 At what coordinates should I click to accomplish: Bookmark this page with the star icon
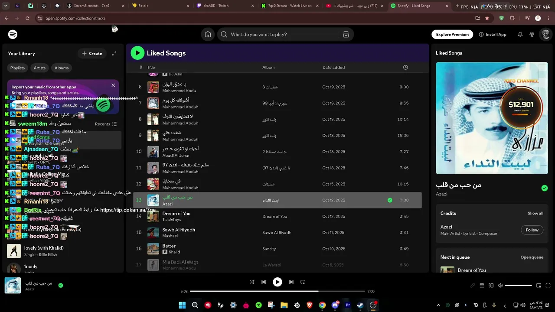tap(487, 18)
